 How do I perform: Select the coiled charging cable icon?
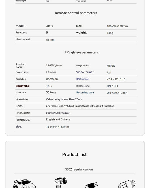pyautogui.click(x=127, y=184)
